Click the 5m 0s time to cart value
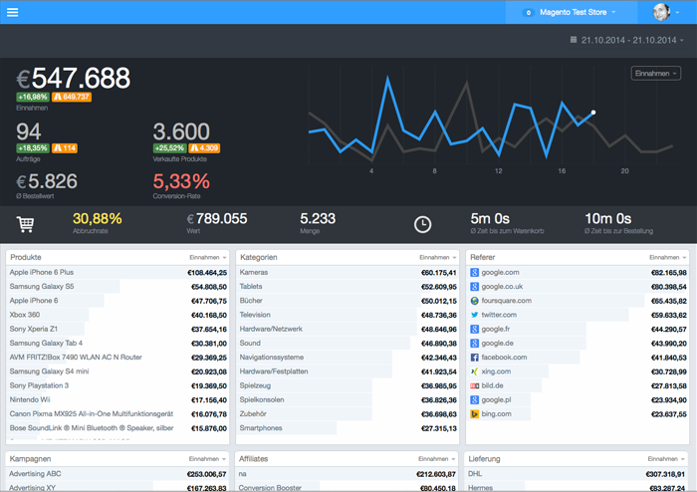697x492 pixels. click(490, 219)
